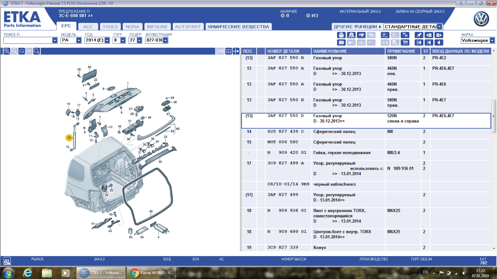
Task: Click ПРОИЗВОДСТВО in the status bar
Action: [374, 259]
